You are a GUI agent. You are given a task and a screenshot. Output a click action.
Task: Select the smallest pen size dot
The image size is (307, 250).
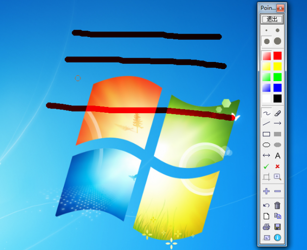(x=266, y=30)
